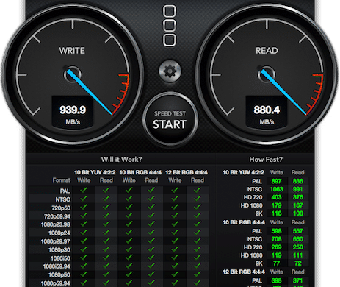340x287 pixels.
Task: Click 12 Bit RGB Read checkmark in PAL row
Action: pos(198,190)
